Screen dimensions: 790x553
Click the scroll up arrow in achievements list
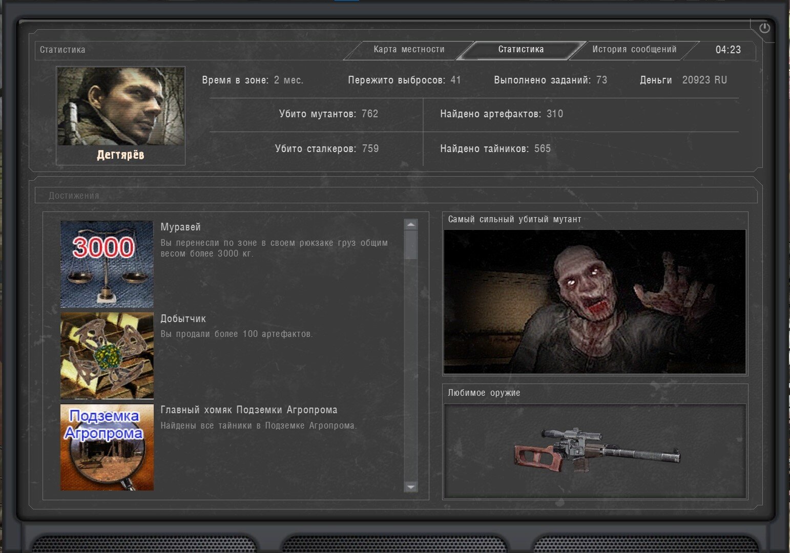(411, 224)
